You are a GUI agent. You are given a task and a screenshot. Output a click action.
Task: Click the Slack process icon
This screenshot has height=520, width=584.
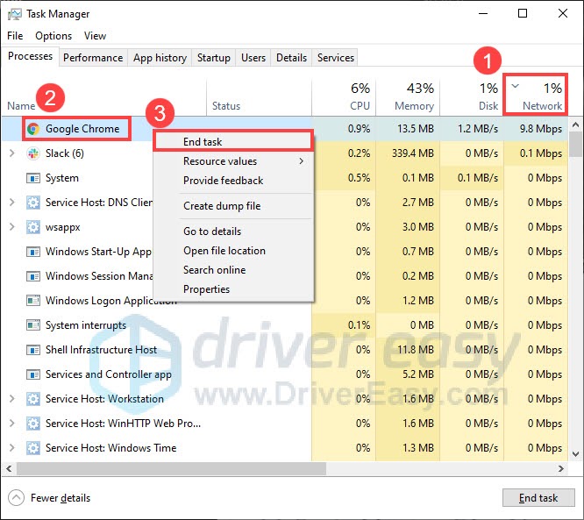[x=33, y=153]
